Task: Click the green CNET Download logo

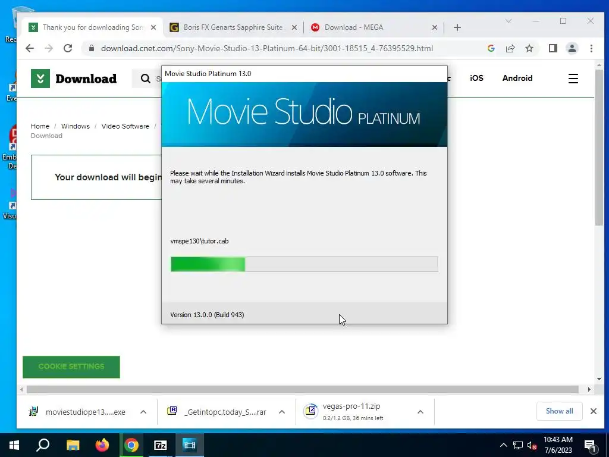Action: [x=74, y=79]
